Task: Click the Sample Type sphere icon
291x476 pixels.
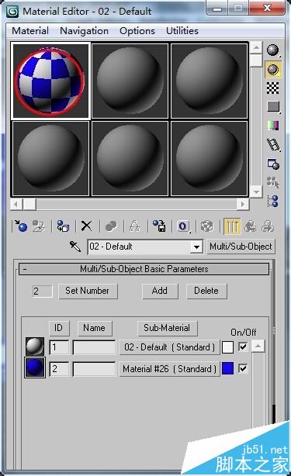Action: pyautogui.click(x=273, y=50)
